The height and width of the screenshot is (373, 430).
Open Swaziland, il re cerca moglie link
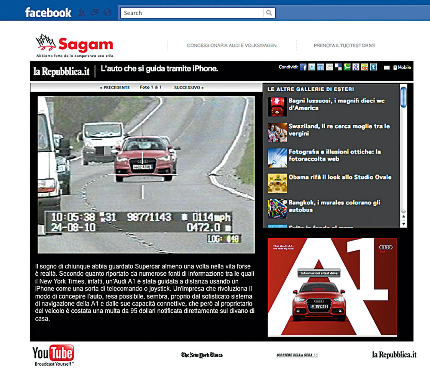(339, 130)
